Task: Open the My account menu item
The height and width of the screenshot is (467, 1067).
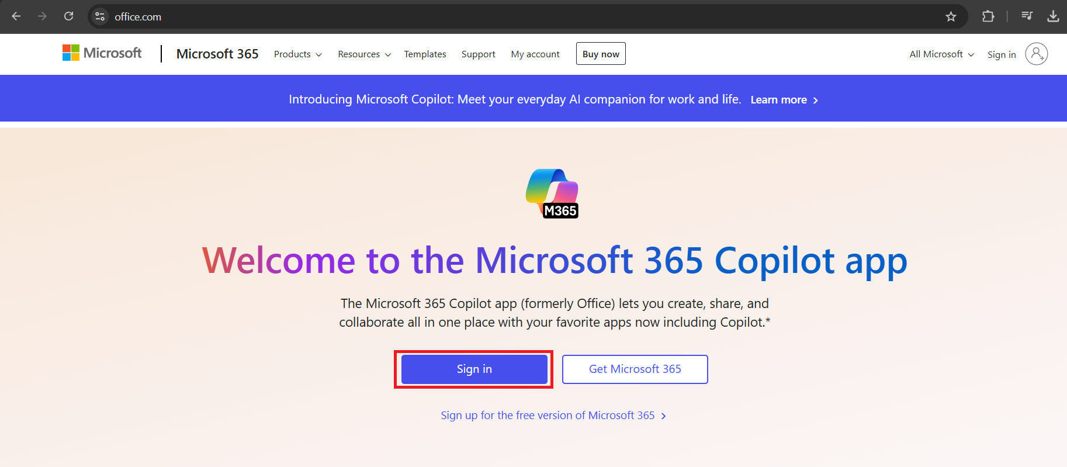Action: (x=535, y=54)
